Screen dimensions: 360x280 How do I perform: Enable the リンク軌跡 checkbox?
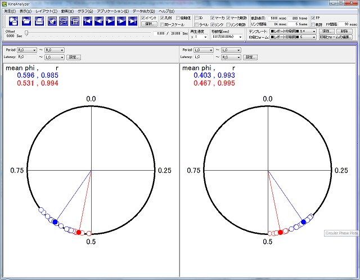[228, 24]
